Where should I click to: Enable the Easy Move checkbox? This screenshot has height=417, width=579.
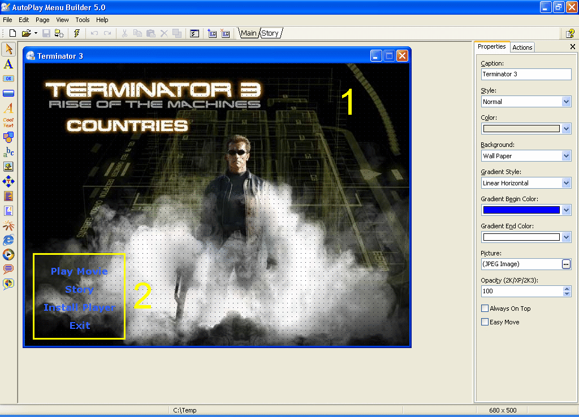coord(485,322)
